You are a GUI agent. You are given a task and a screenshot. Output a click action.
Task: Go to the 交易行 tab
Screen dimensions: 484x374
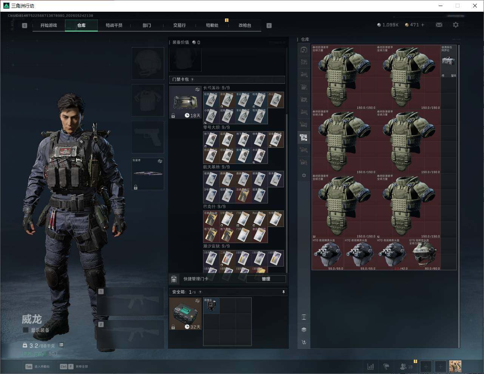(179, 25)
